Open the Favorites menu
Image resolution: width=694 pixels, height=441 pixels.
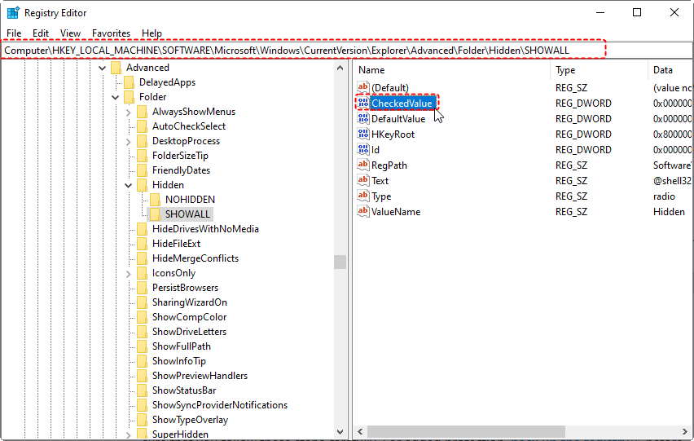pyautogui.click(x=111, y=33)
